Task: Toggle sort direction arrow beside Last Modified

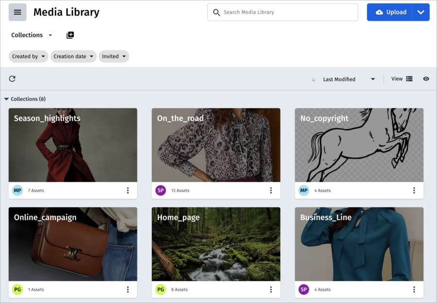Action: 314,80
